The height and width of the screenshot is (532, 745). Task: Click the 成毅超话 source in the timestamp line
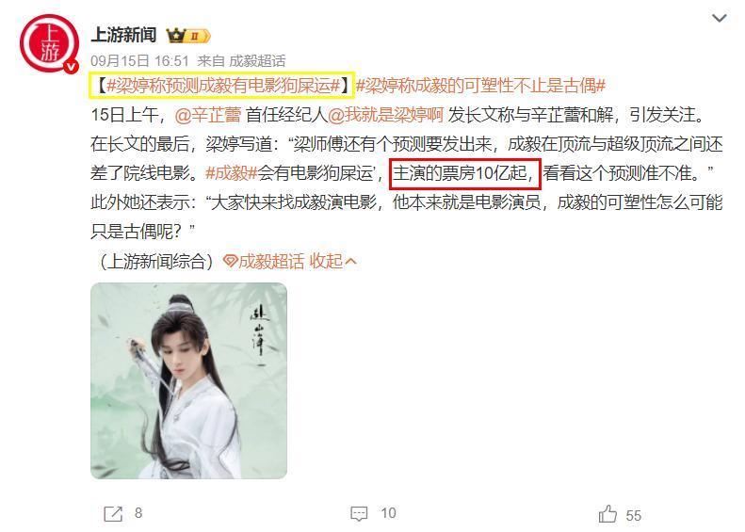[257, 61]
